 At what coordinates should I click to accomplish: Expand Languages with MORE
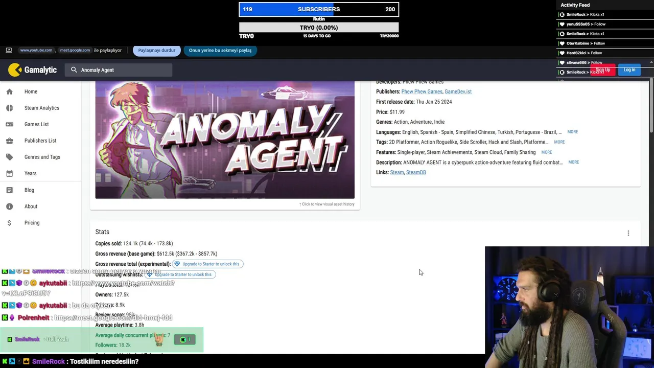click(572, 132)
